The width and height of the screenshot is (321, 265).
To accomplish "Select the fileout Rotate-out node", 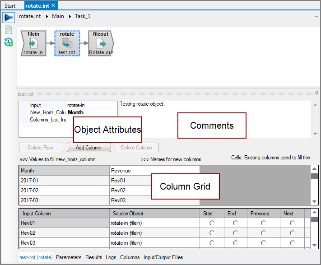I will click(x=101, y=43).
